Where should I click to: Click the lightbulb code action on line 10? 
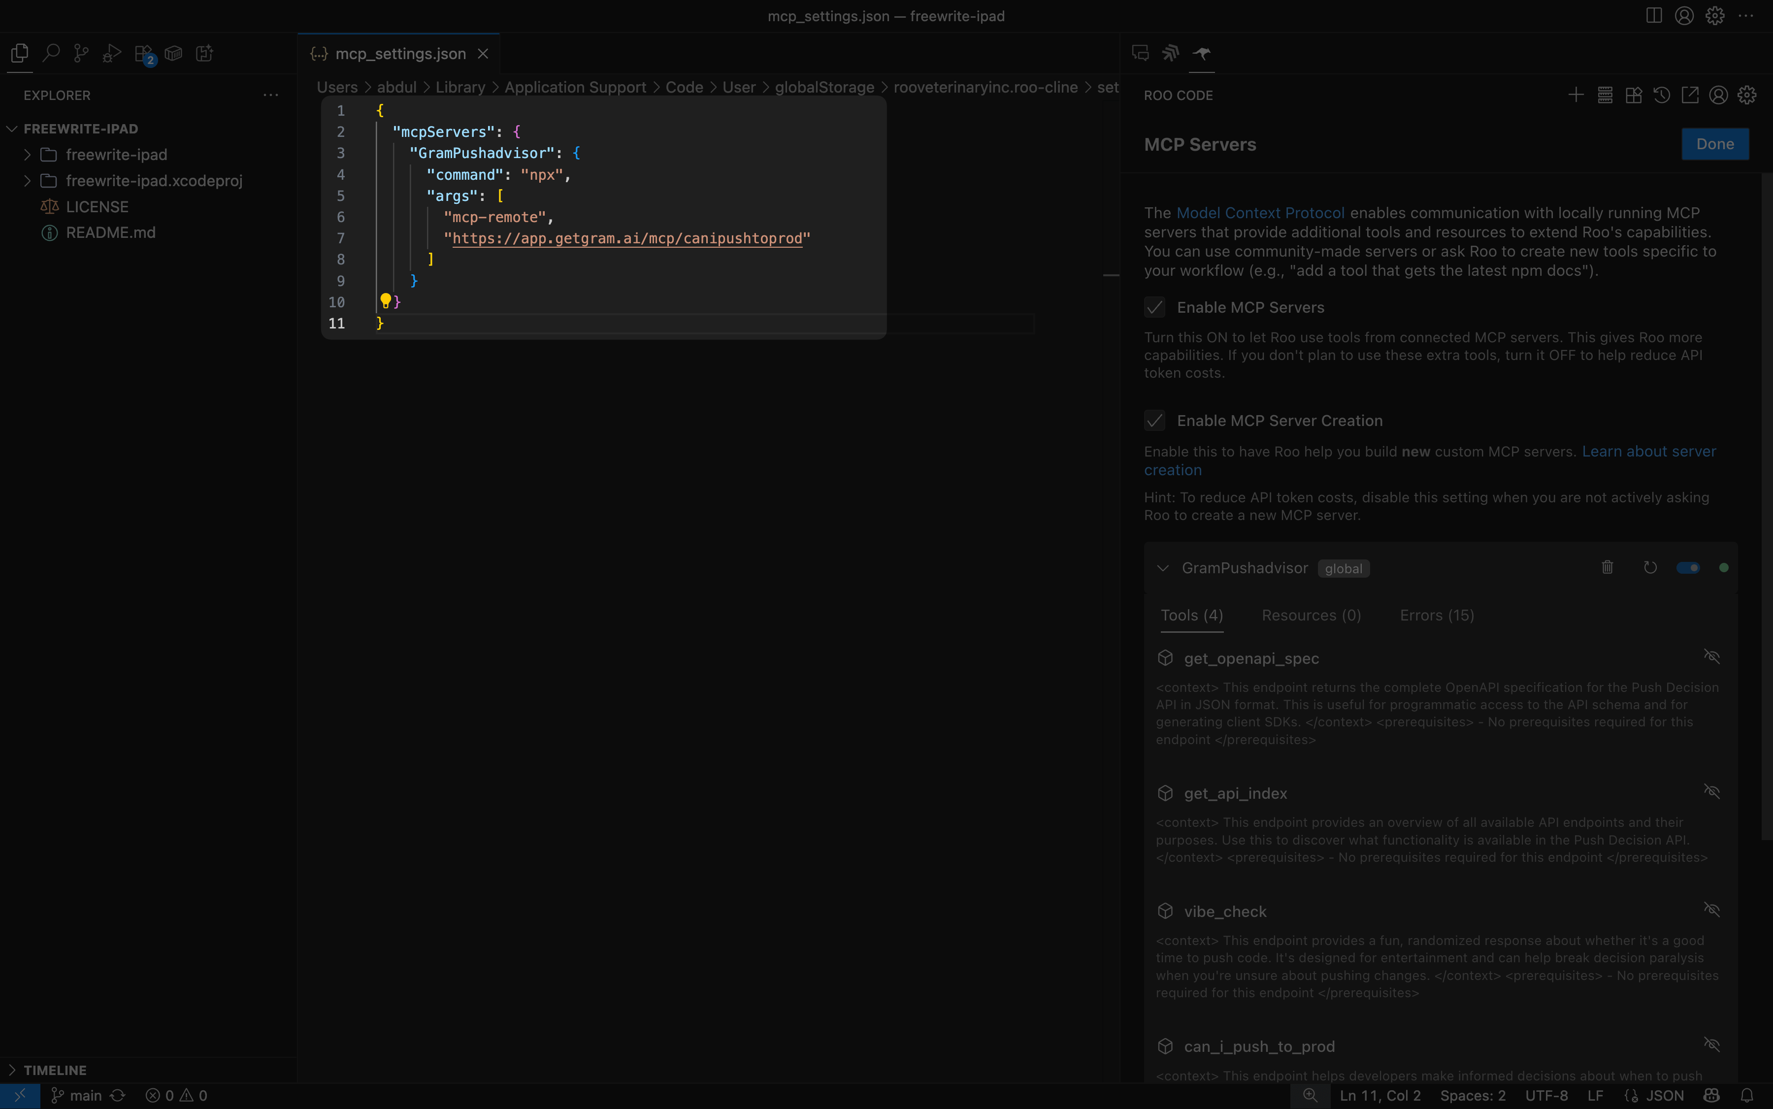pos(385,301)
